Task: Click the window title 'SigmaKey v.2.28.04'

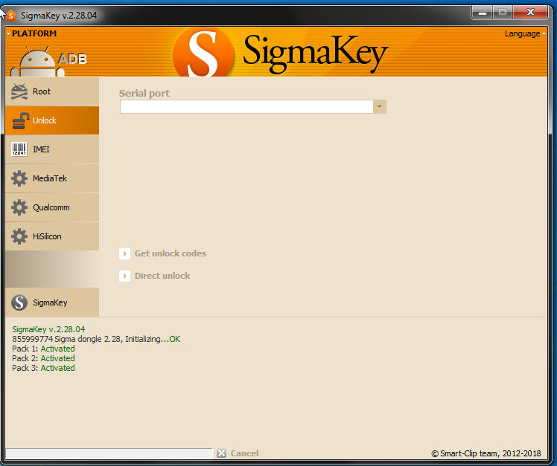Action: tap(59, 16)
